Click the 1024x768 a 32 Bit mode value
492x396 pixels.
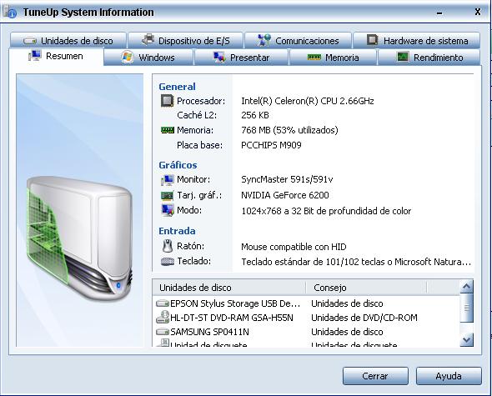click(326, 211)
